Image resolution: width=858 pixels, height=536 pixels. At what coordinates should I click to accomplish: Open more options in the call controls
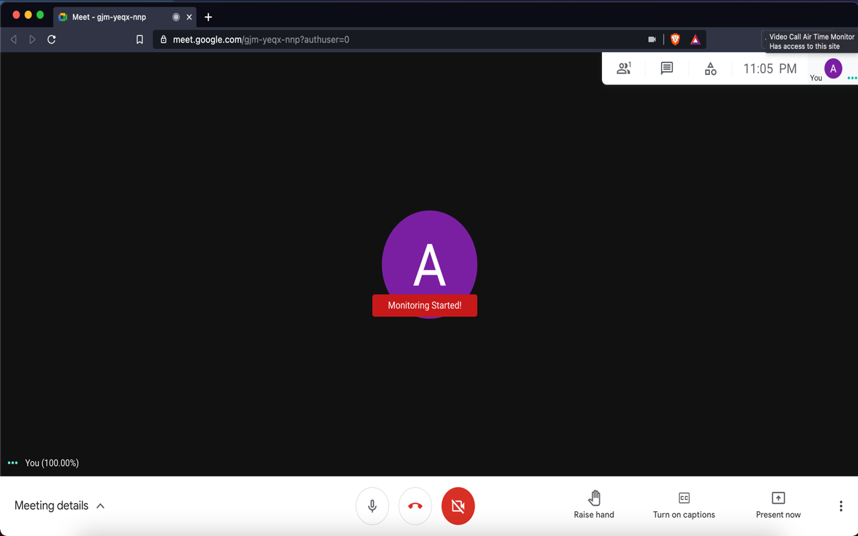pos(840,505)
